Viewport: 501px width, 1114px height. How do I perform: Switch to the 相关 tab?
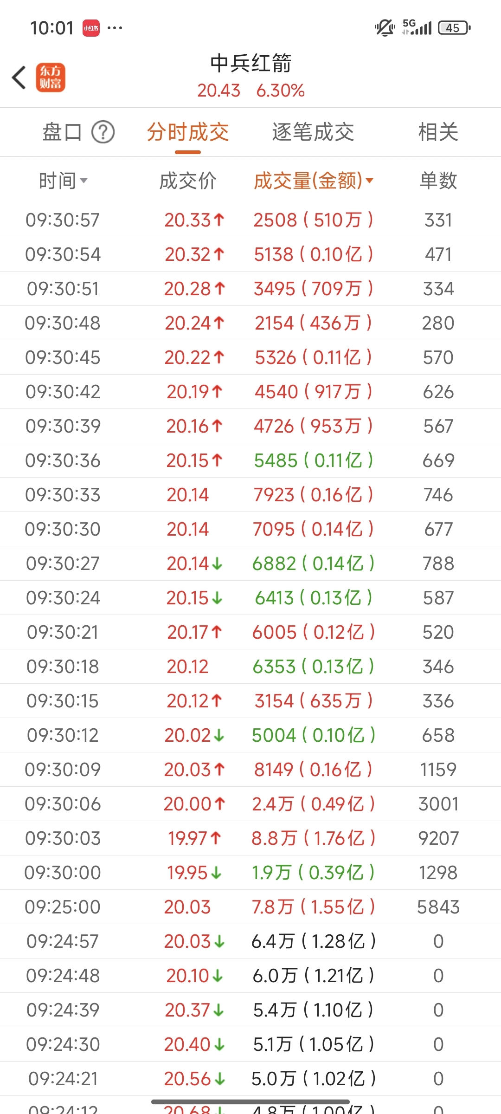point(438,132)
